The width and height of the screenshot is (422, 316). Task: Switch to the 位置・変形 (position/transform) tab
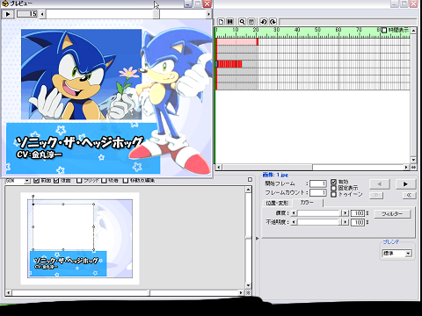point(277,203)
